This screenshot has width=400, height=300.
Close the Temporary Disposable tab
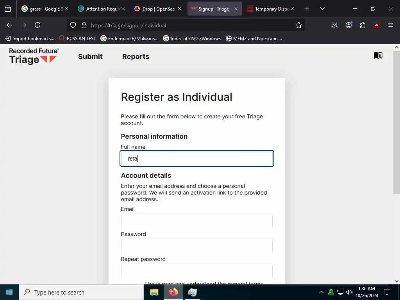pyautogui.click(x=292, y=9)
